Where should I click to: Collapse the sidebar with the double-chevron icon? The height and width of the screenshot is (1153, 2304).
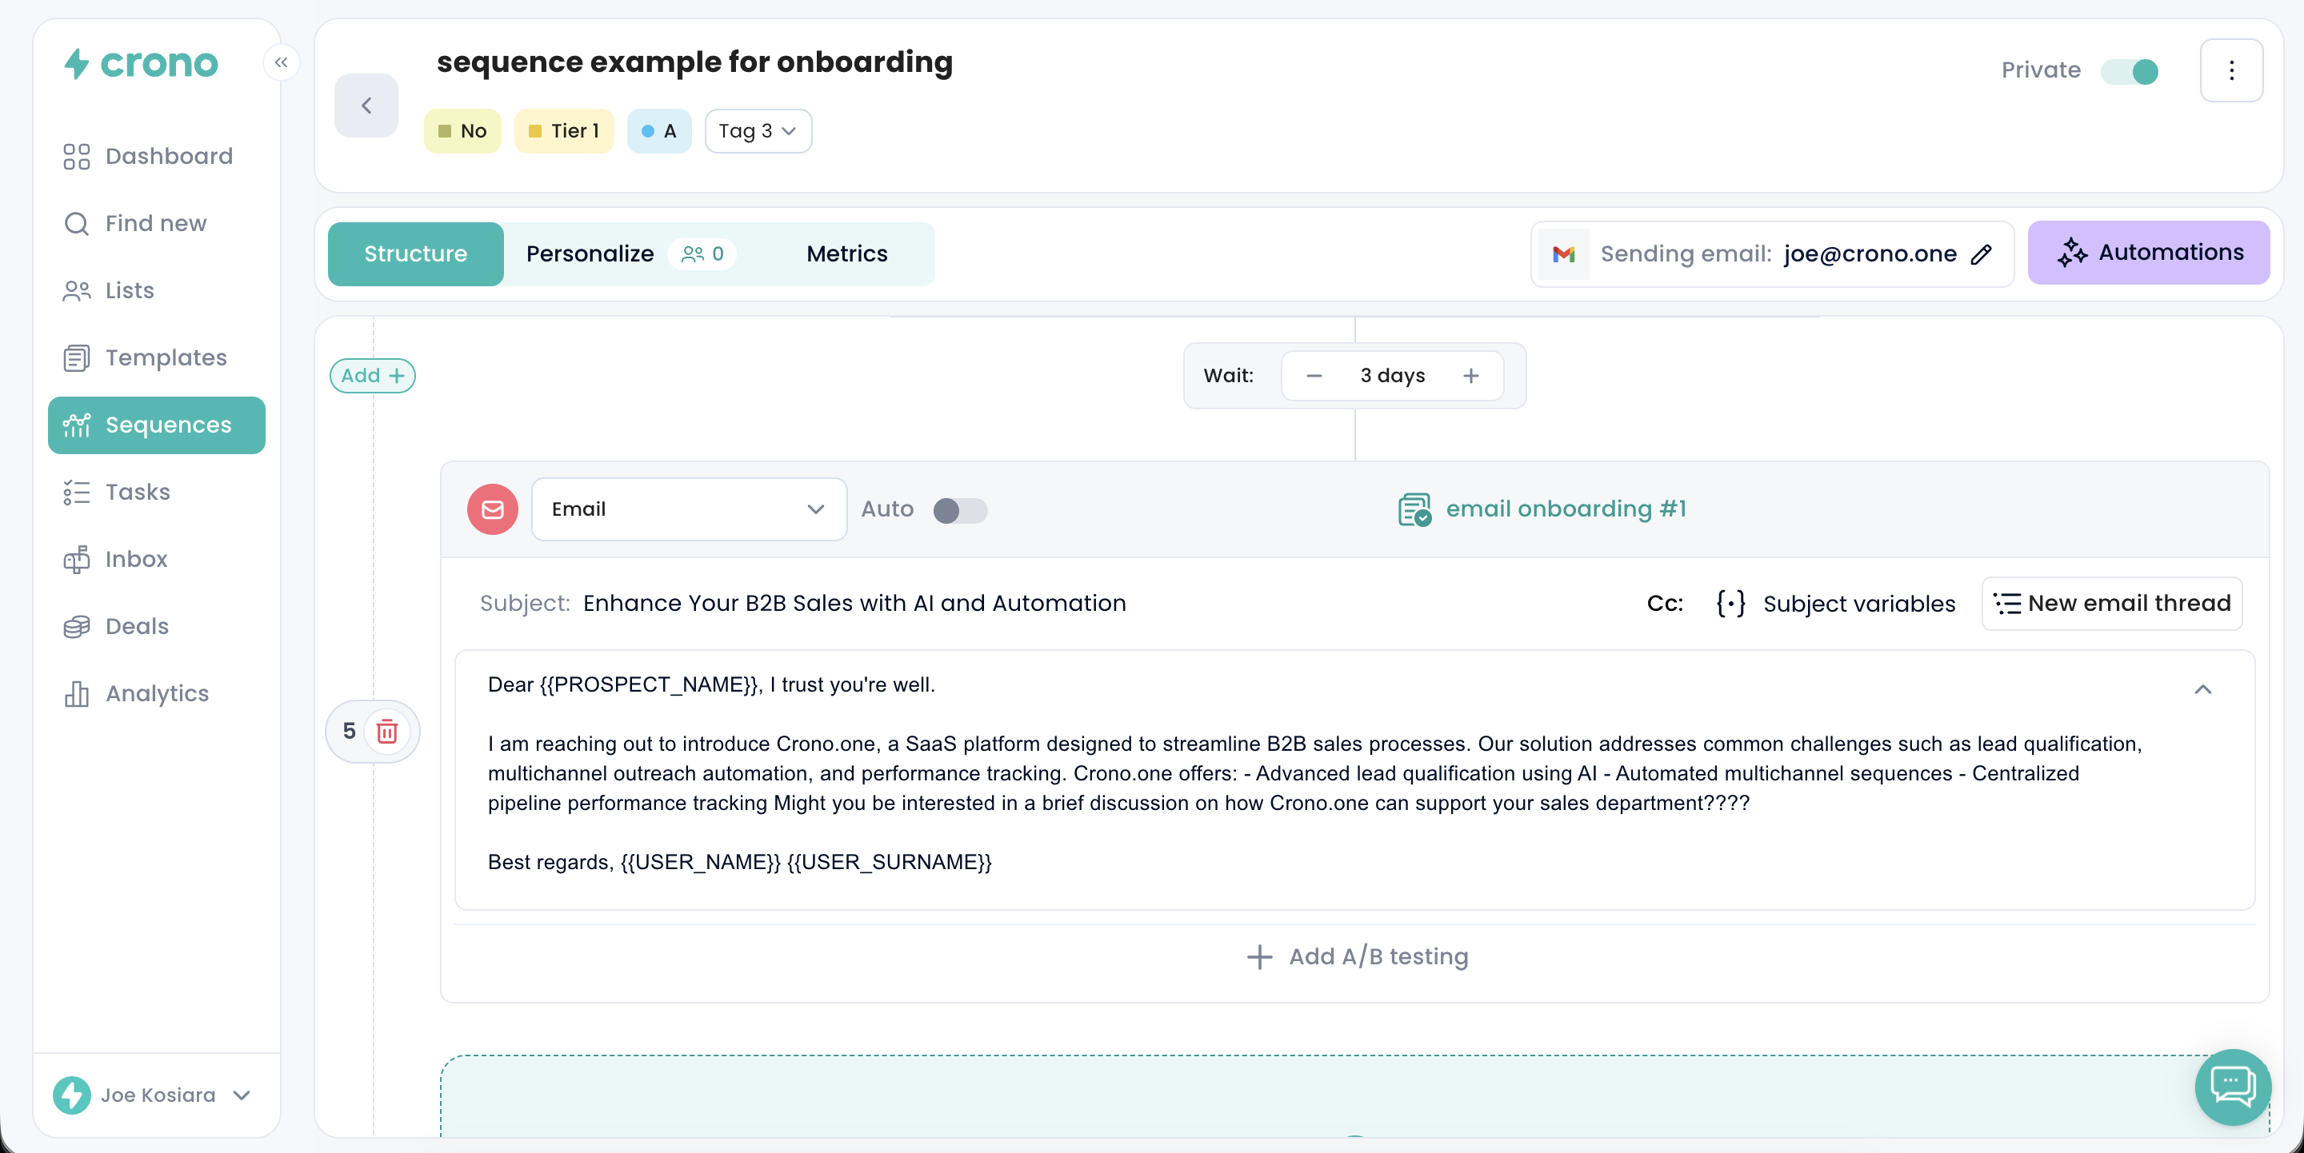click(x=281, y=62)
